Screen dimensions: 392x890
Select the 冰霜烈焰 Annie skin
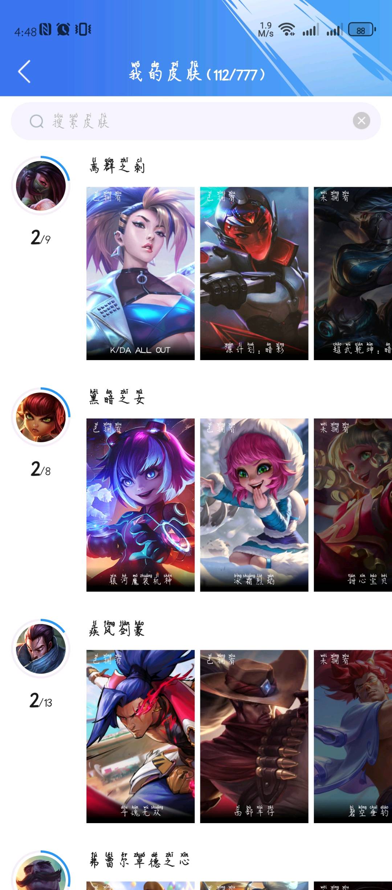click(x=254, y=505)
